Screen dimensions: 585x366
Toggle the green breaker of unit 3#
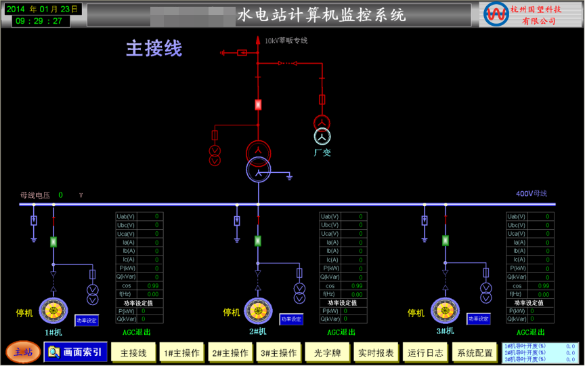pyautogui.click(x=445, y=240)
